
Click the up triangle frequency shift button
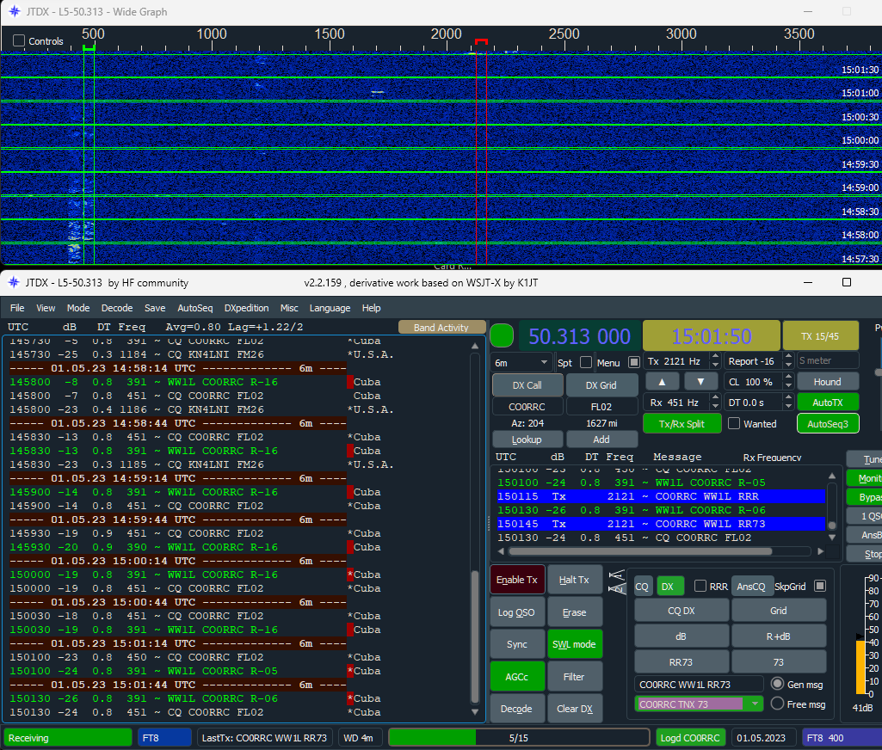[662, 382]
